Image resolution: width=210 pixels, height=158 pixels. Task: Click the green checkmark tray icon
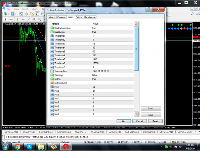pyautogui.click(x=166, y=147)
